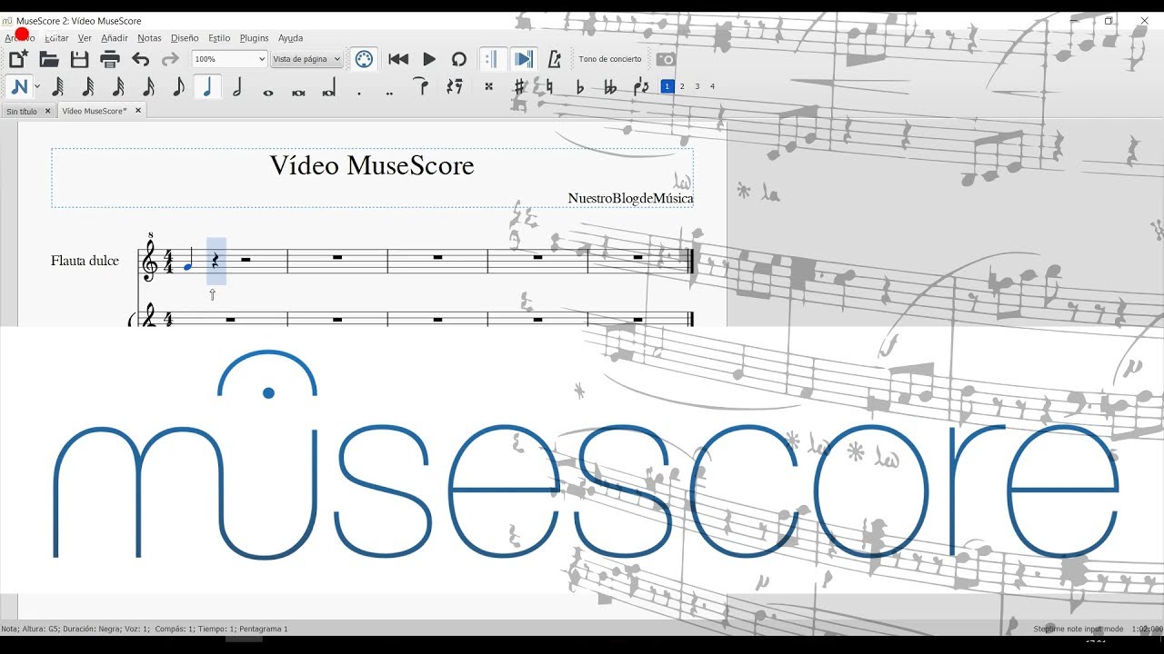
Task: Open the Plugins menu
Action: coord(254,38)
